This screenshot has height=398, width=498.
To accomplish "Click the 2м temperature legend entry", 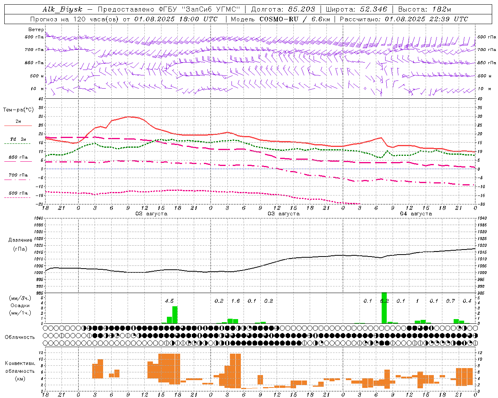I will point(18,121).
